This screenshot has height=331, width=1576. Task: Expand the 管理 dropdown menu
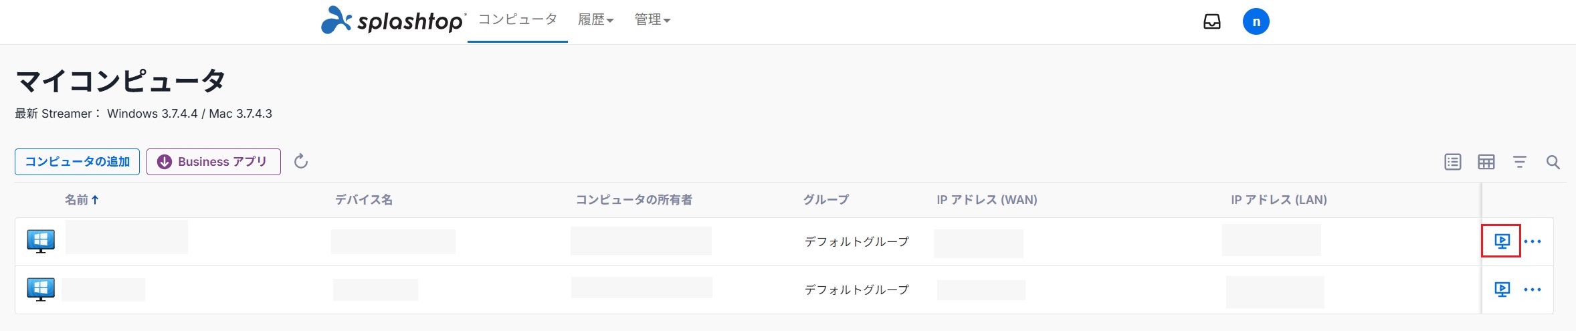[x=652, y=20]
